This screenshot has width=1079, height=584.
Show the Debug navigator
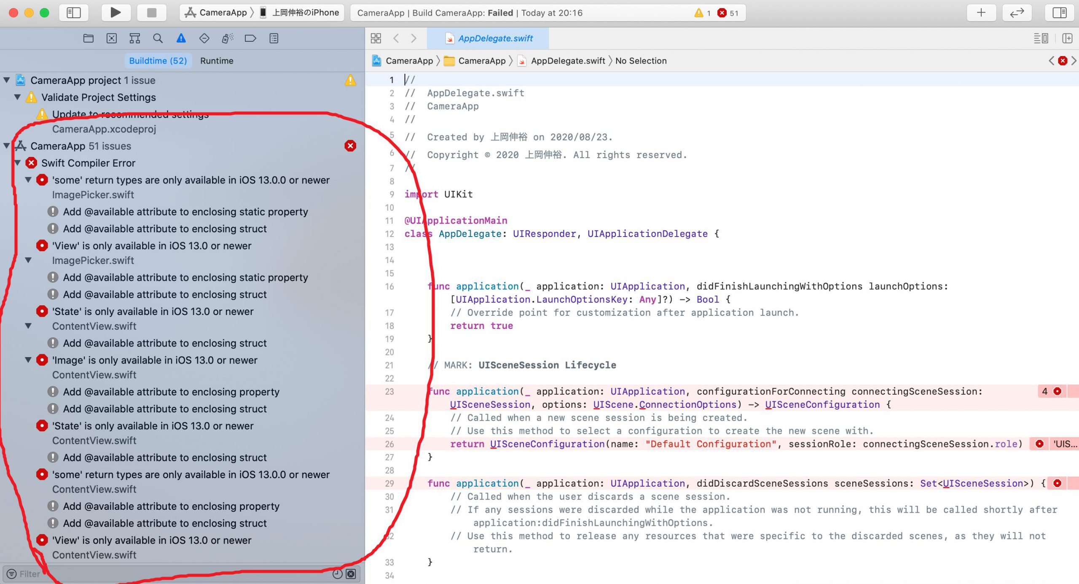point(228,38)
